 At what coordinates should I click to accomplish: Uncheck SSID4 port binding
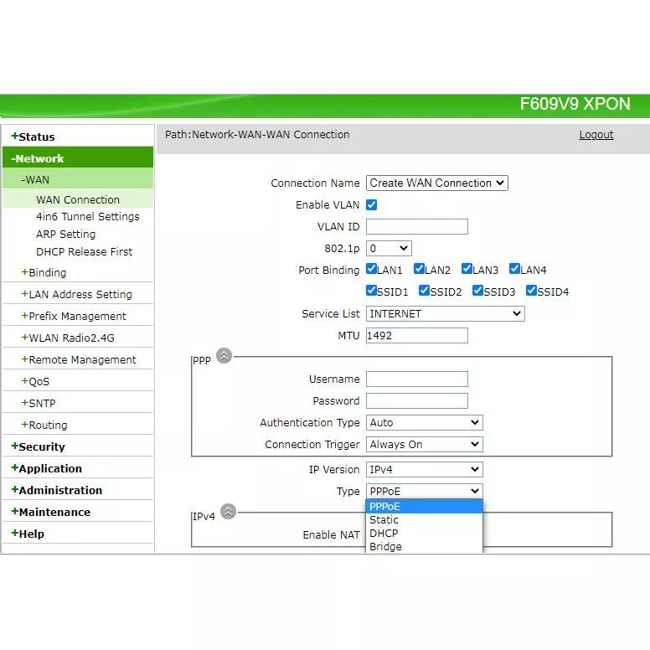(531, 291)
